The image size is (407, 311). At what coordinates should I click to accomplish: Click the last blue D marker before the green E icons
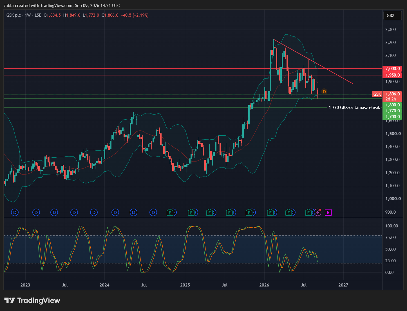153,212
